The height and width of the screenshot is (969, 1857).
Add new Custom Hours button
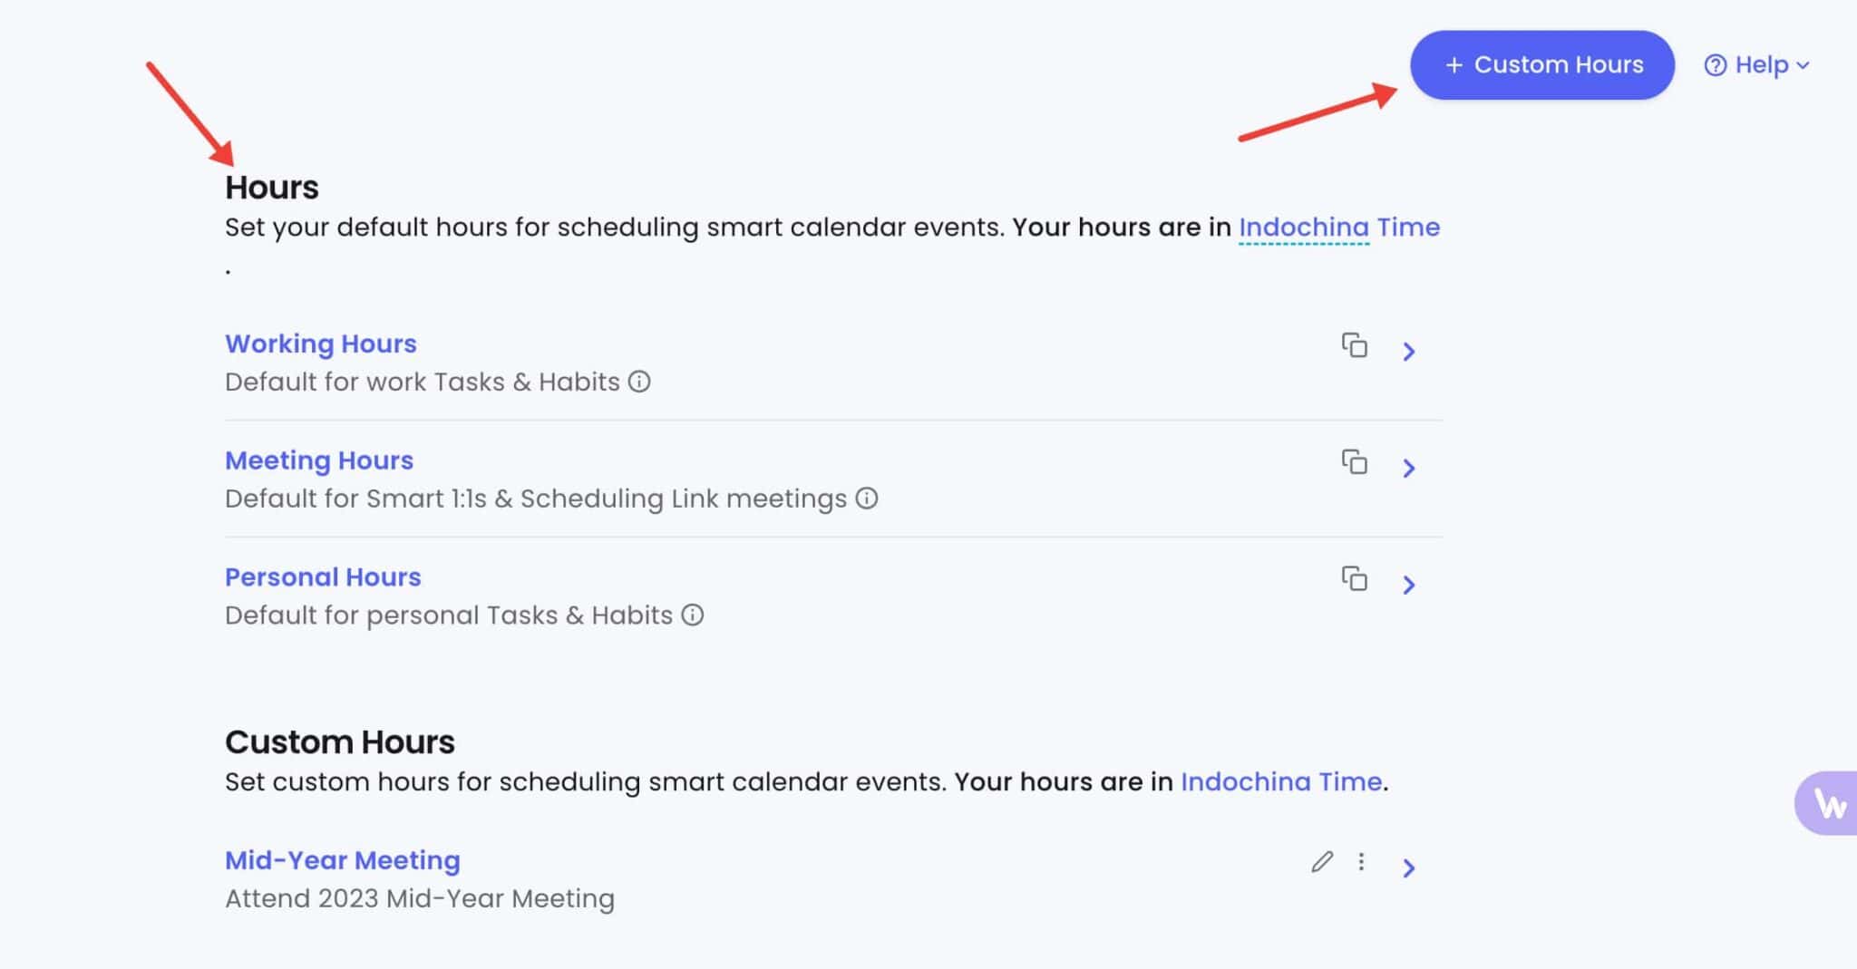pos(1541,65)
